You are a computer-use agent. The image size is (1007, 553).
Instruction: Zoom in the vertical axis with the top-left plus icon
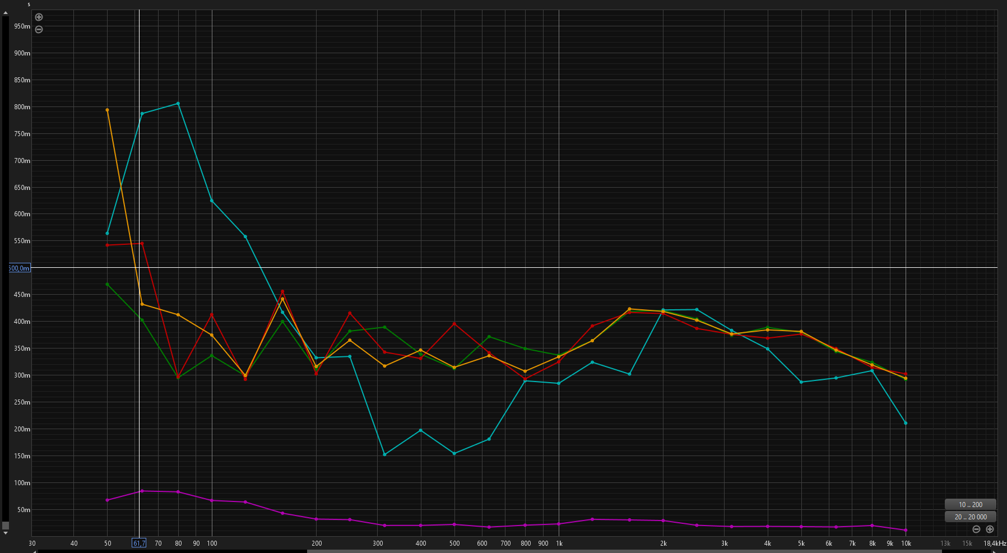click(x=39, y=17)
